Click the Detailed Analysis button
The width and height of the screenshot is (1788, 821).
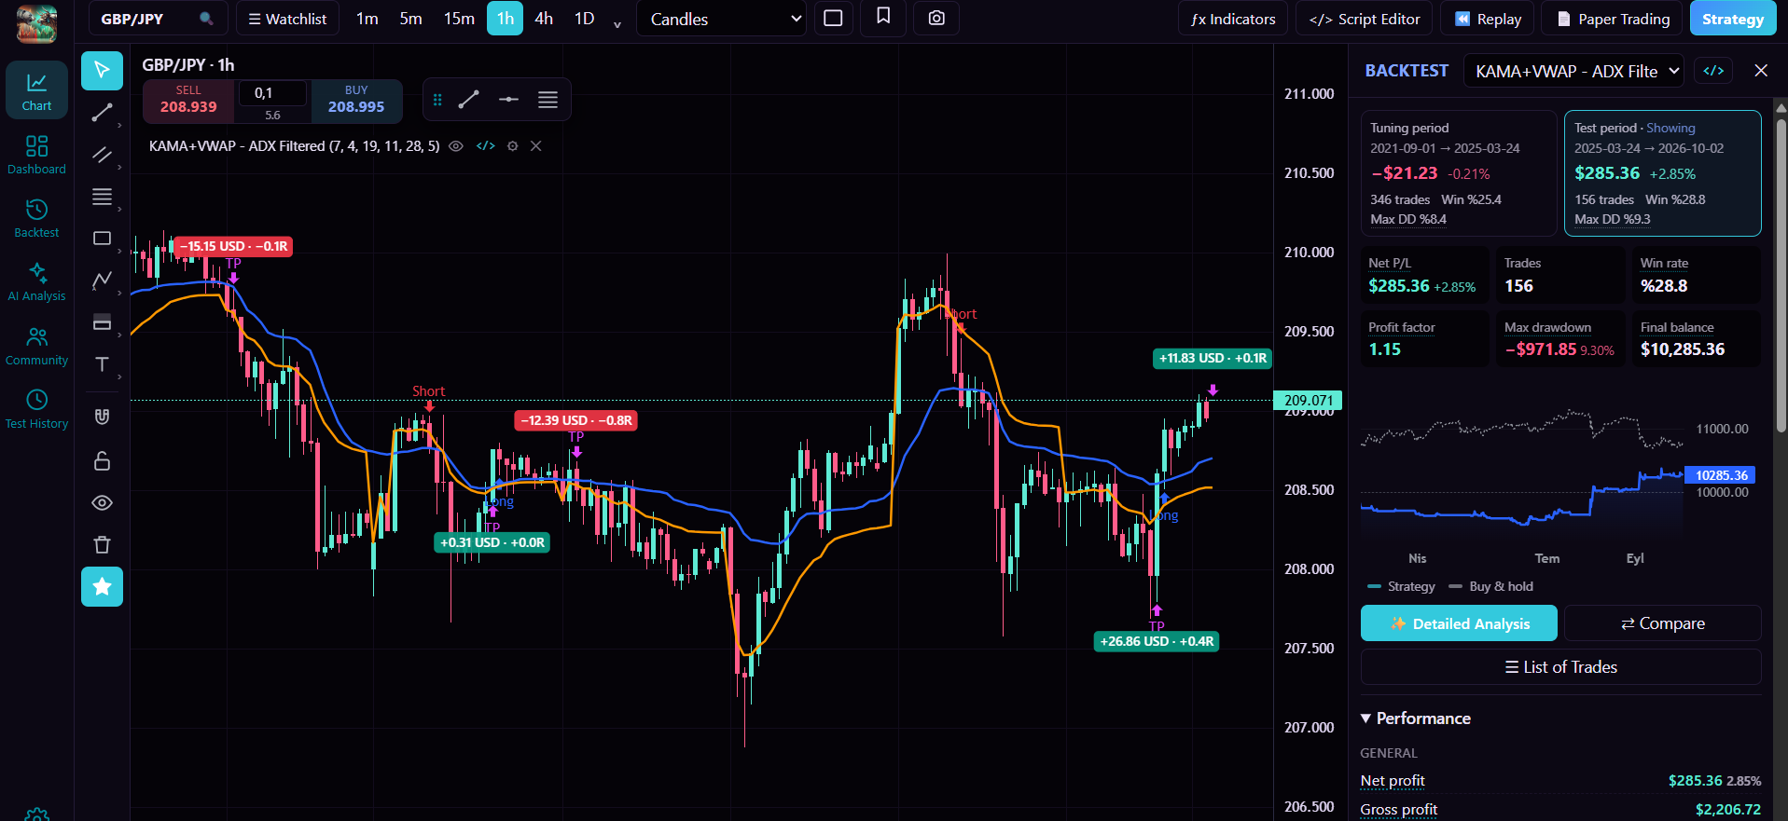pos(1459,623)
